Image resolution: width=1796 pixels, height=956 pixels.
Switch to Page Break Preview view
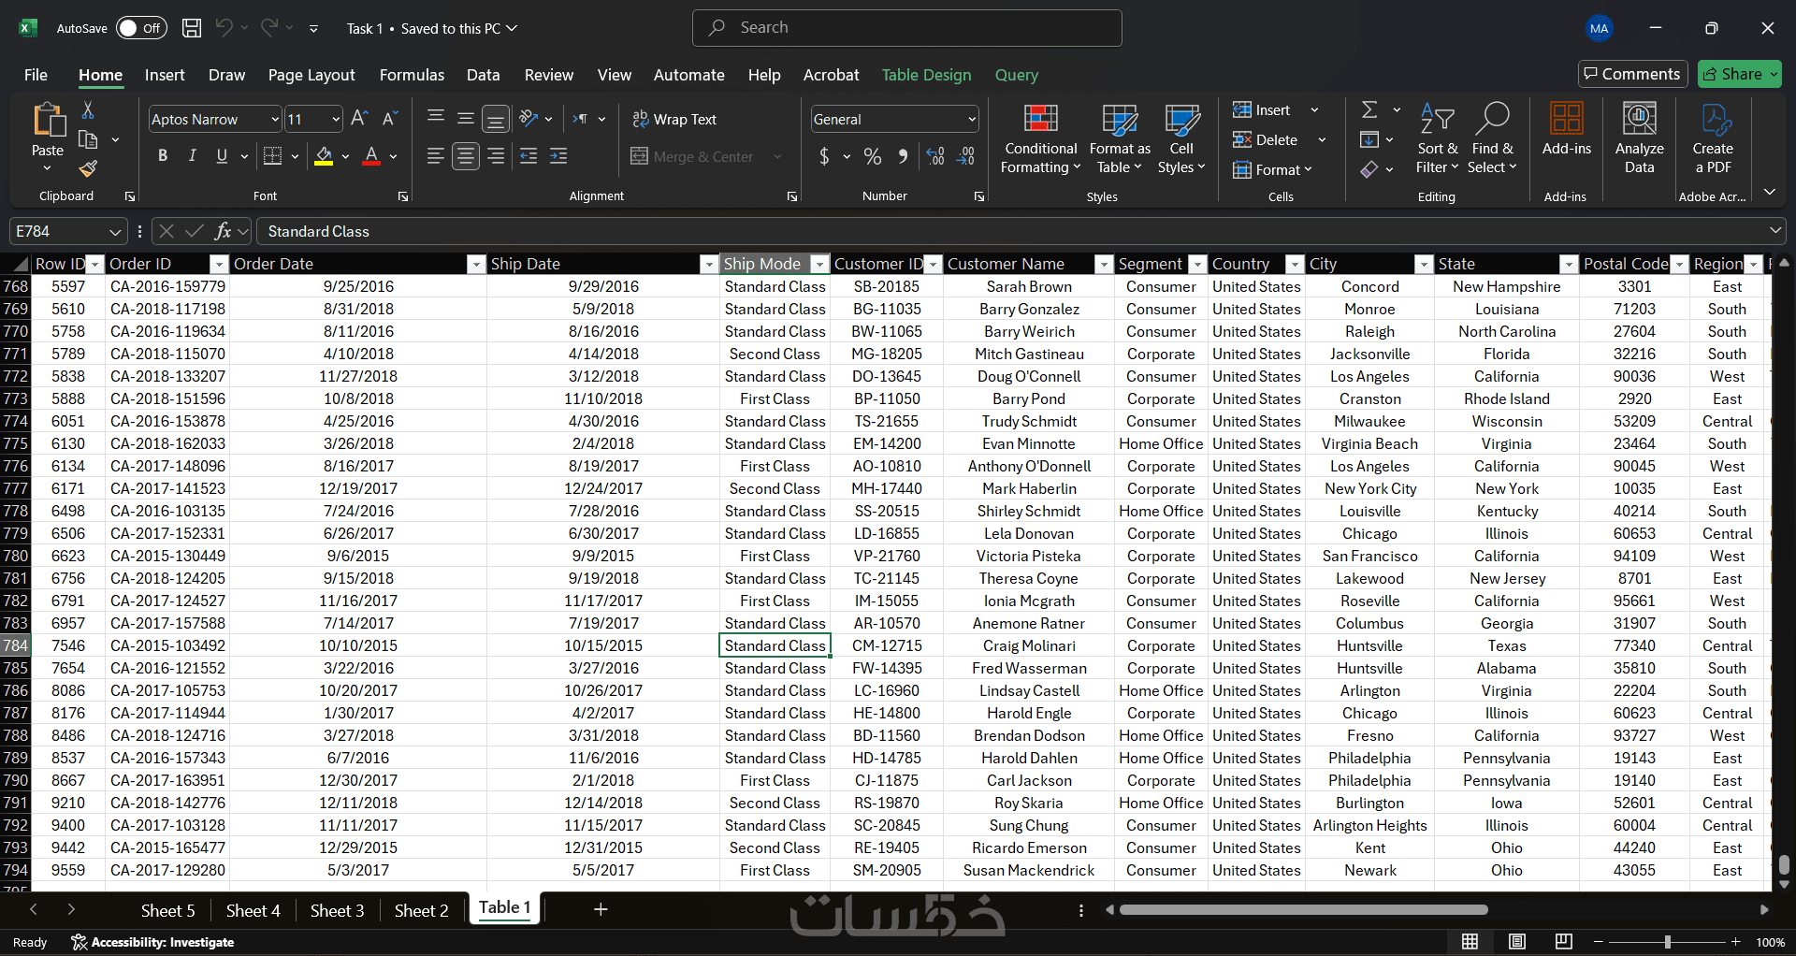click(x=1563, y=941)
